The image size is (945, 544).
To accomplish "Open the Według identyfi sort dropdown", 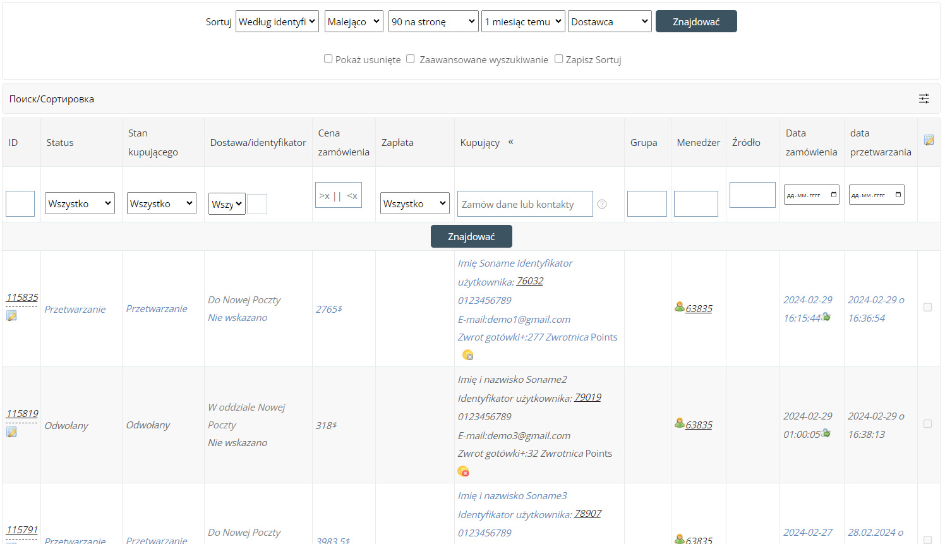I will tap(277, 21).
